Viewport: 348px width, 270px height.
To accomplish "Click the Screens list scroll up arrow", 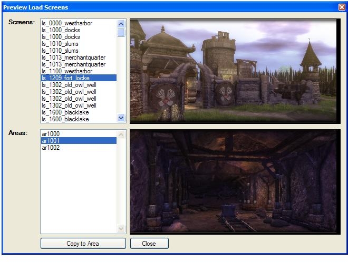I will point(121,24).
